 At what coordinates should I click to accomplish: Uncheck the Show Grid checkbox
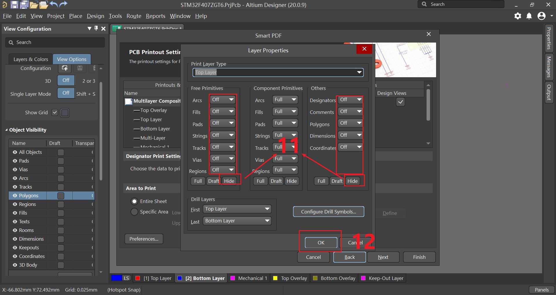[55, 113]
